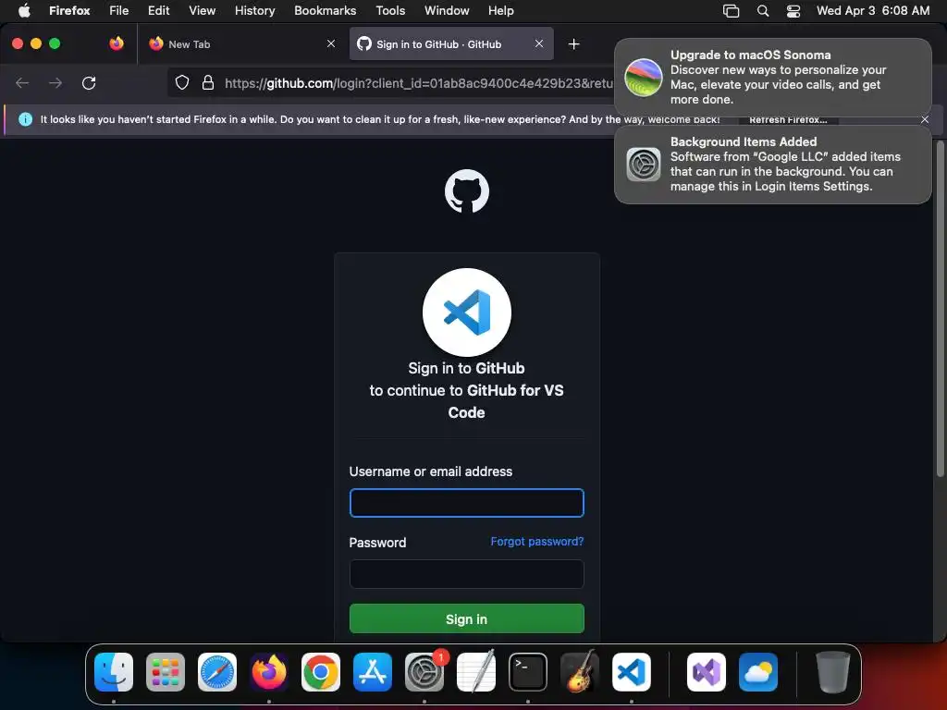Launch Safari from the dock
The width and height of the screenshot is (947, 710).
point(217,672)
